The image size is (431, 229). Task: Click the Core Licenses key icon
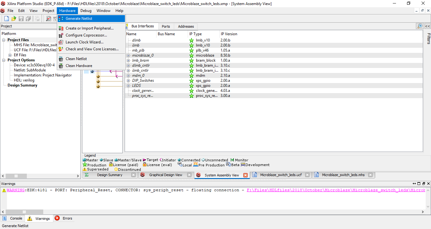(61, 49)
